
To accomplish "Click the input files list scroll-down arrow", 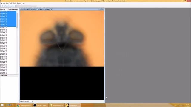I will coord(17,73).
